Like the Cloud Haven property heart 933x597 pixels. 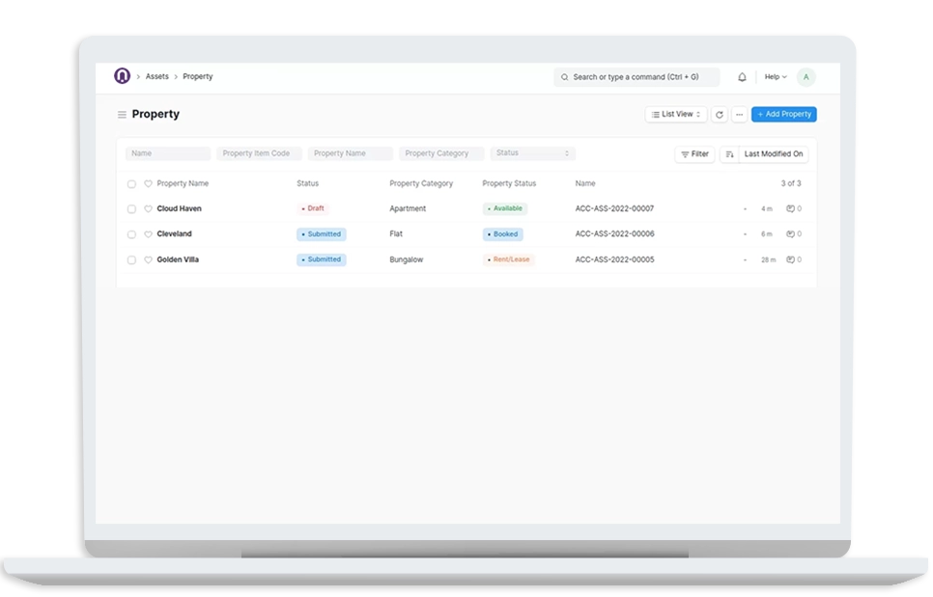coord(148,209)
